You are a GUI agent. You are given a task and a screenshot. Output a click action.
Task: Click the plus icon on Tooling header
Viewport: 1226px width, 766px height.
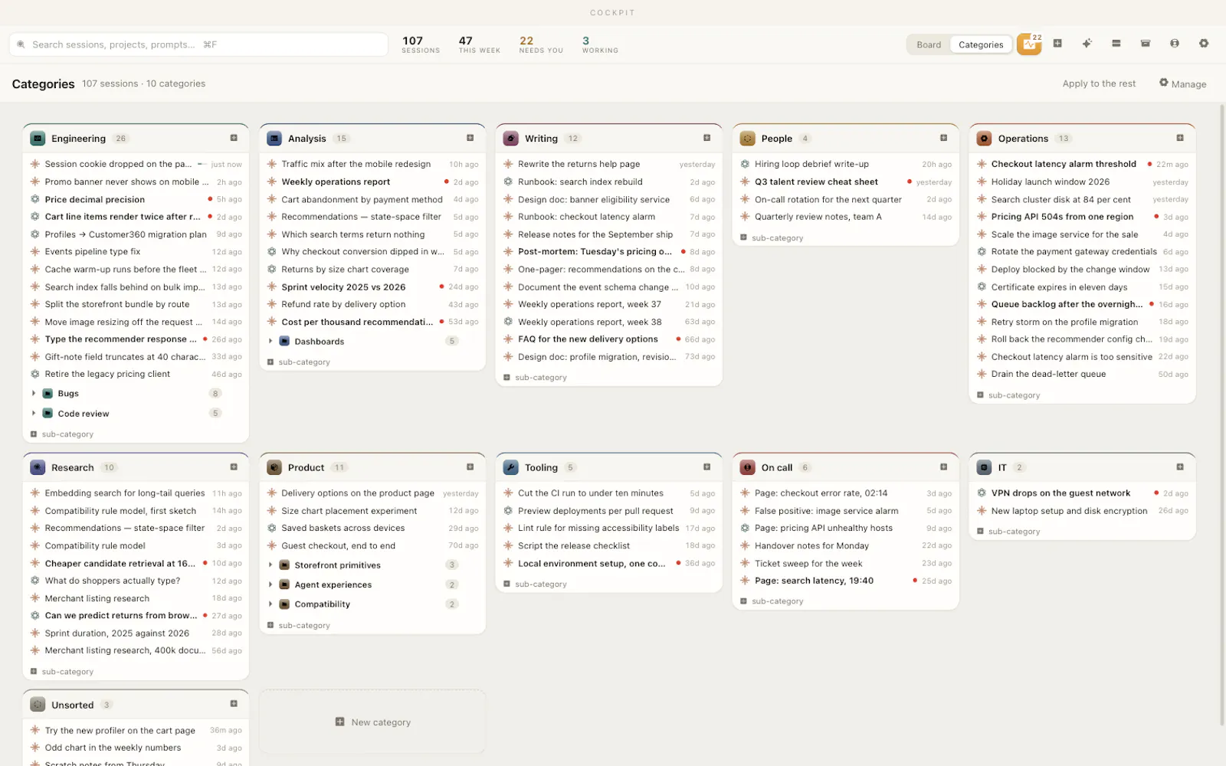(x=707, y=467)
